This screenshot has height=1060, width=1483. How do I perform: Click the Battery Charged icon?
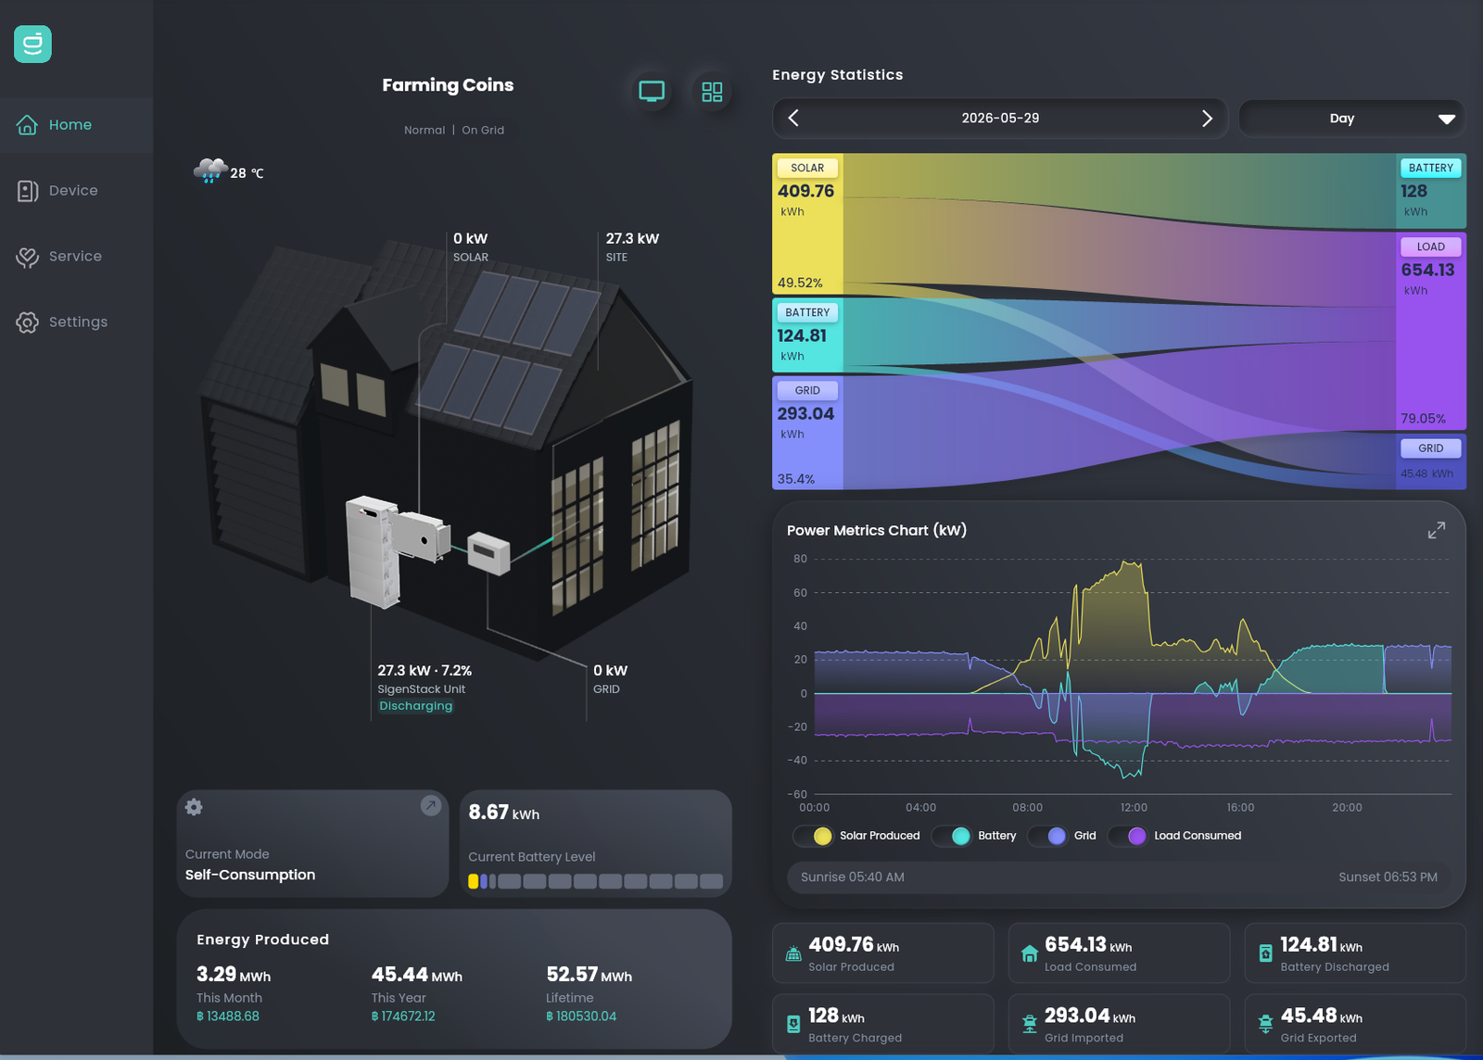793,1024
